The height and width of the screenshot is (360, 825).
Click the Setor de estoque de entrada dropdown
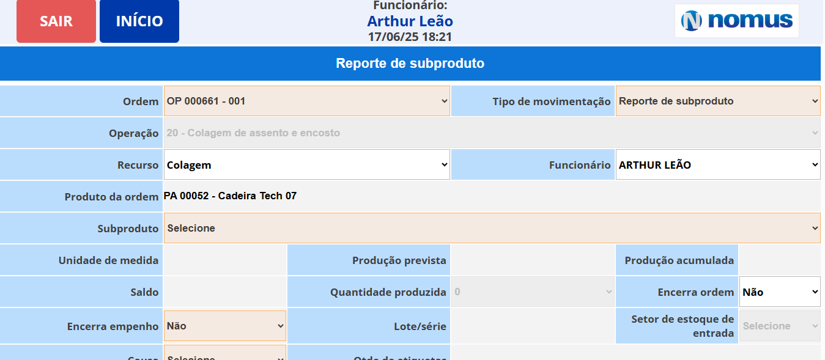780,326
